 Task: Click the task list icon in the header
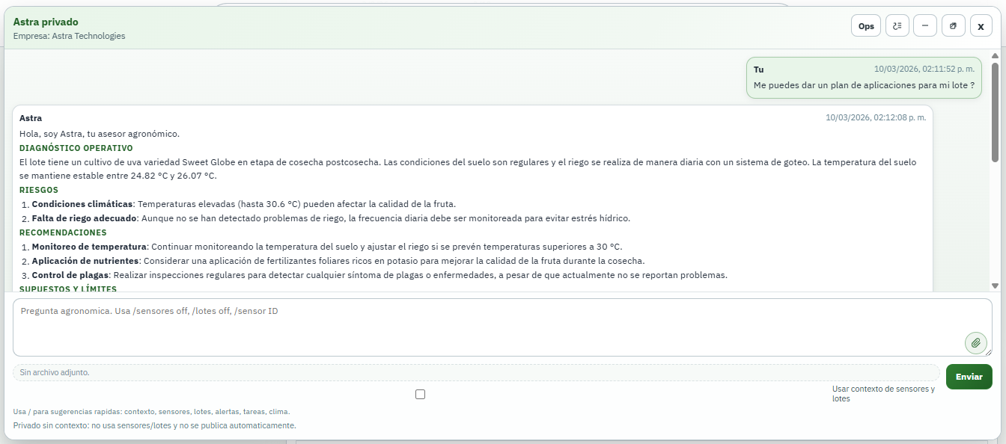897,25
